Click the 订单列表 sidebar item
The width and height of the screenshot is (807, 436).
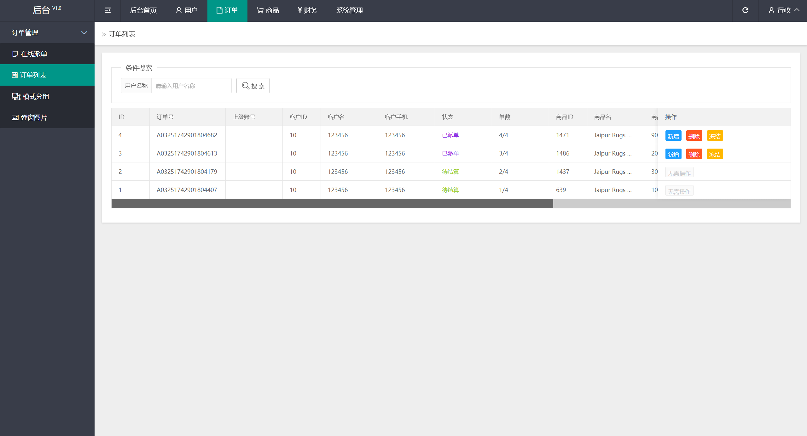click(x=47, y=75)
